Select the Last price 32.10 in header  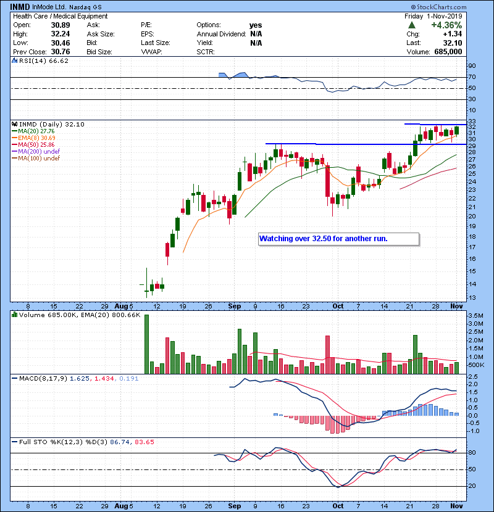pos(453,43)
